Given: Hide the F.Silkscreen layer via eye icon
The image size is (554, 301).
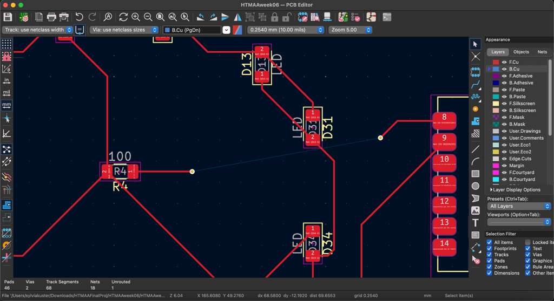Looking at the screenshot, I should click(504, 104).
